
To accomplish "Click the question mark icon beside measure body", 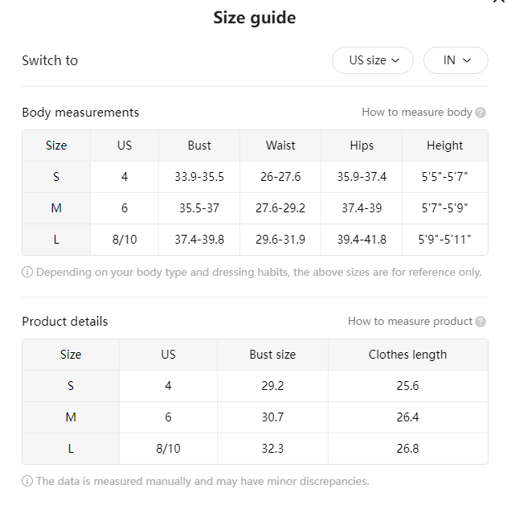I will pos(480,113).
